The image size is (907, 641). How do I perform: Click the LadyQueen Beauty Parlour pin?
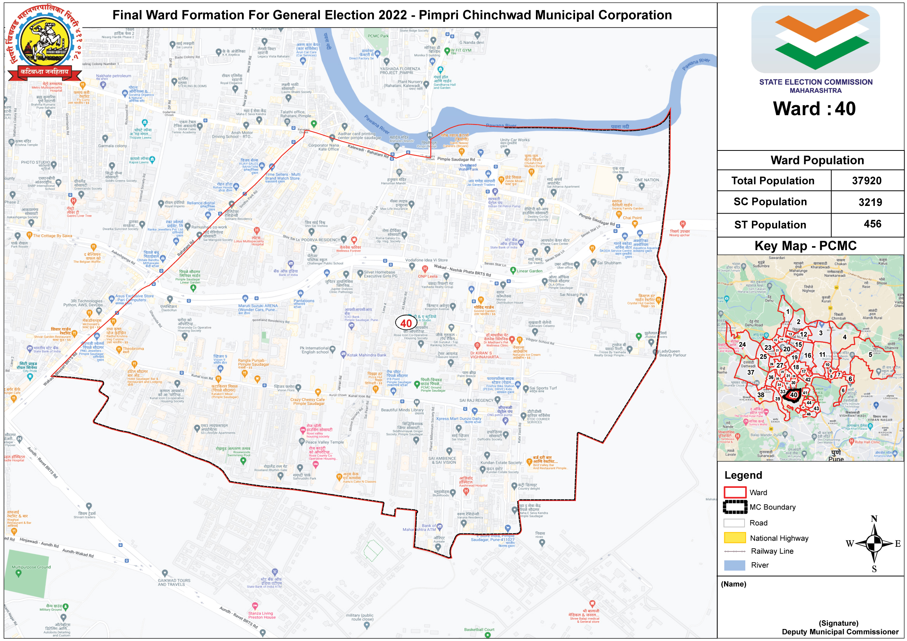[655, 352]
